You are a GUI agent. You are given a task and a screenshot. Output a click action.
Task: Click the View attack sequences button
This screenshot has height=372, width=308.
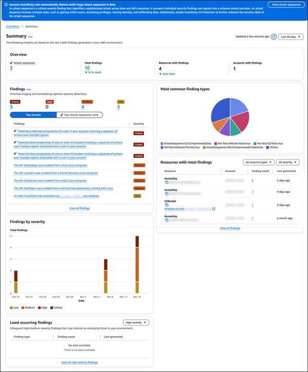286,5
